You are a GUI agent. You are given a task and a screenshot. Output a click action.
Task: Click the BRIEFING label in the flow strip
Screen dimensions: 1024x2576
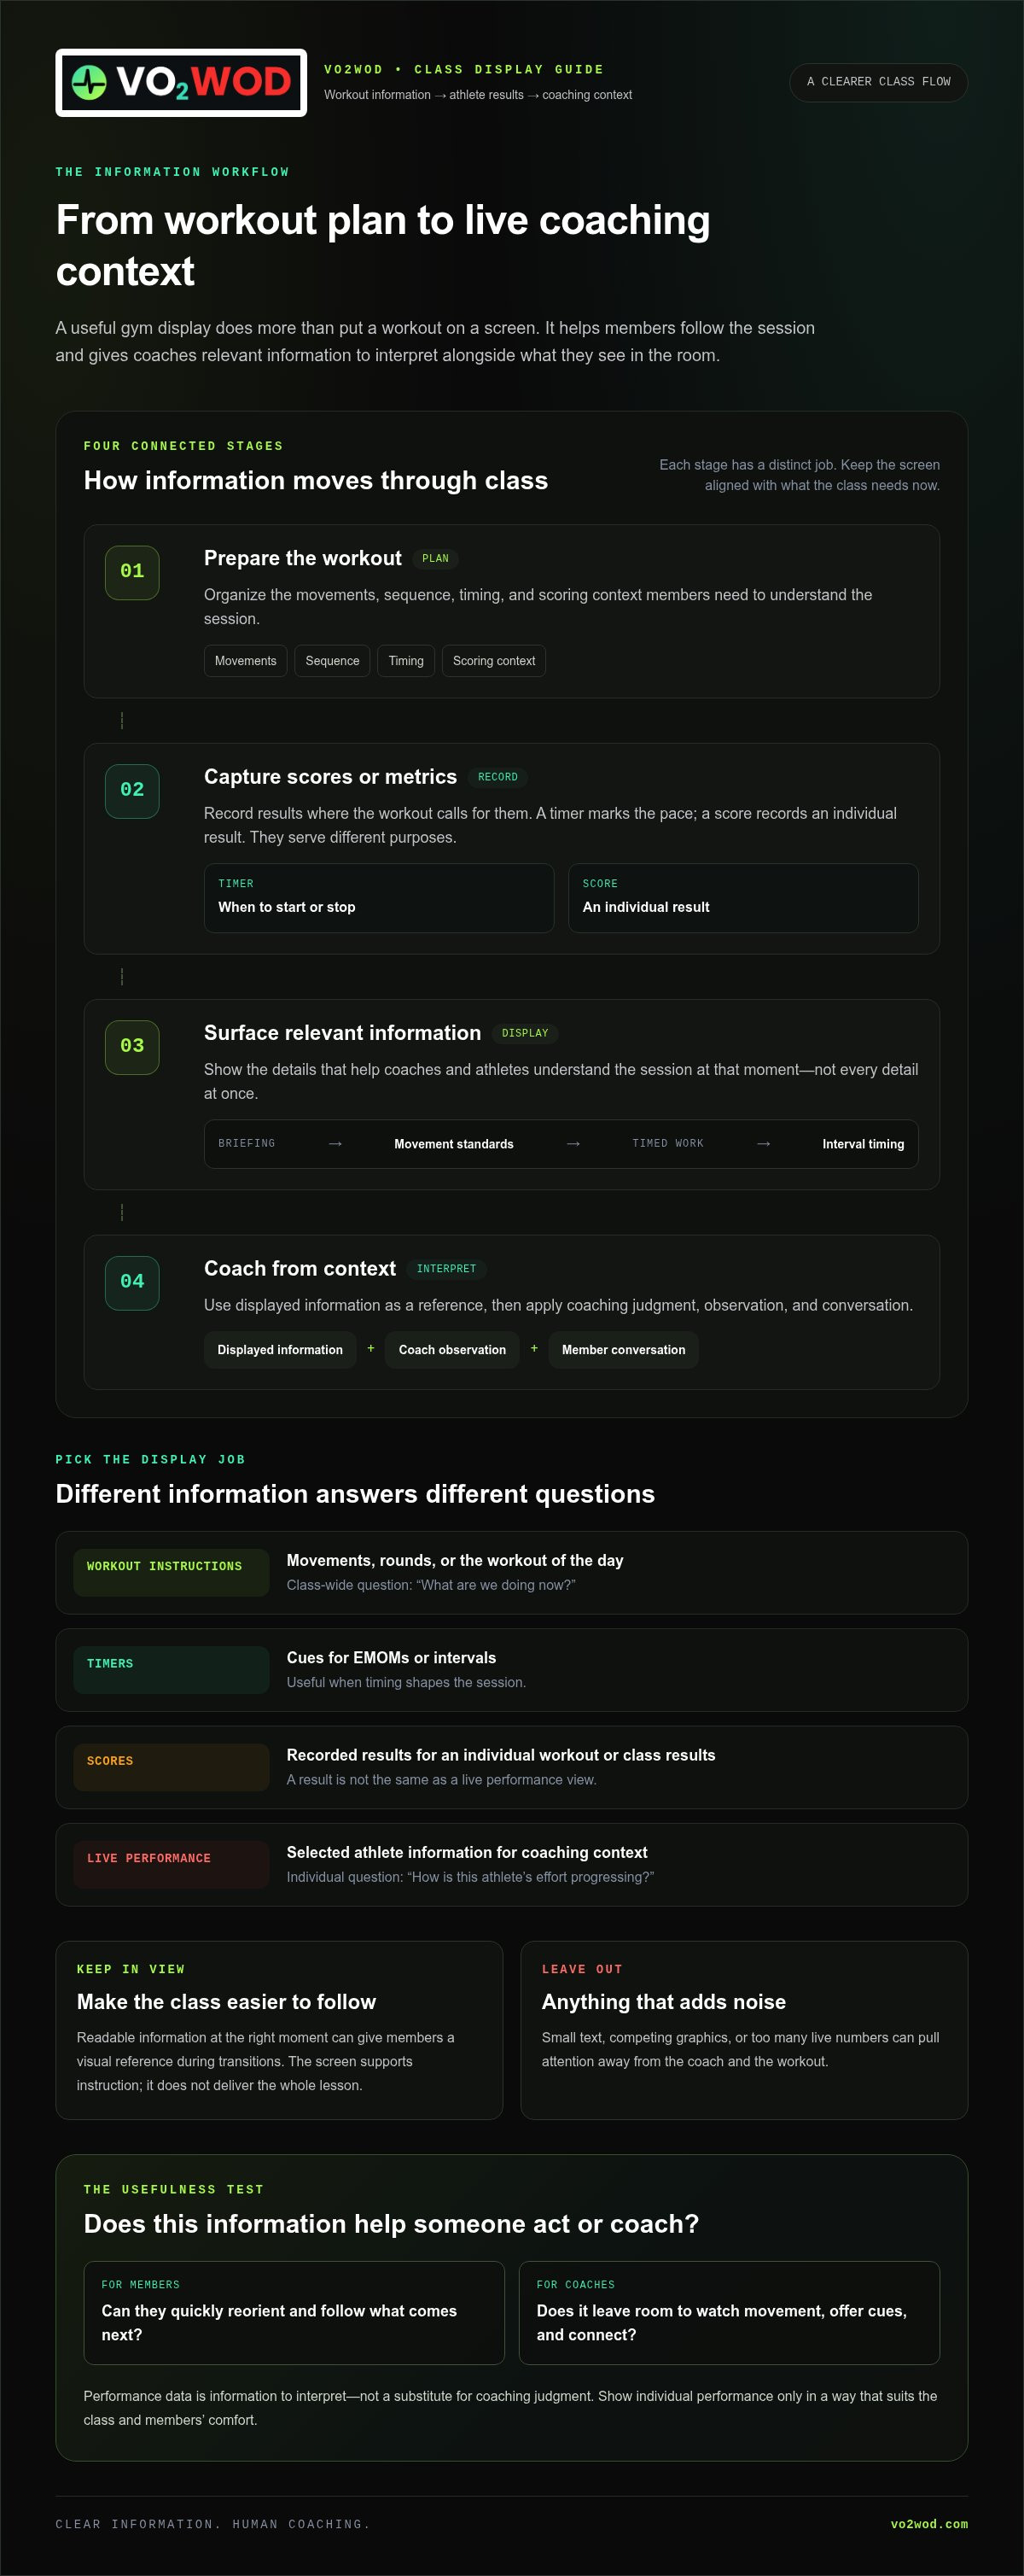[247, 1143]
